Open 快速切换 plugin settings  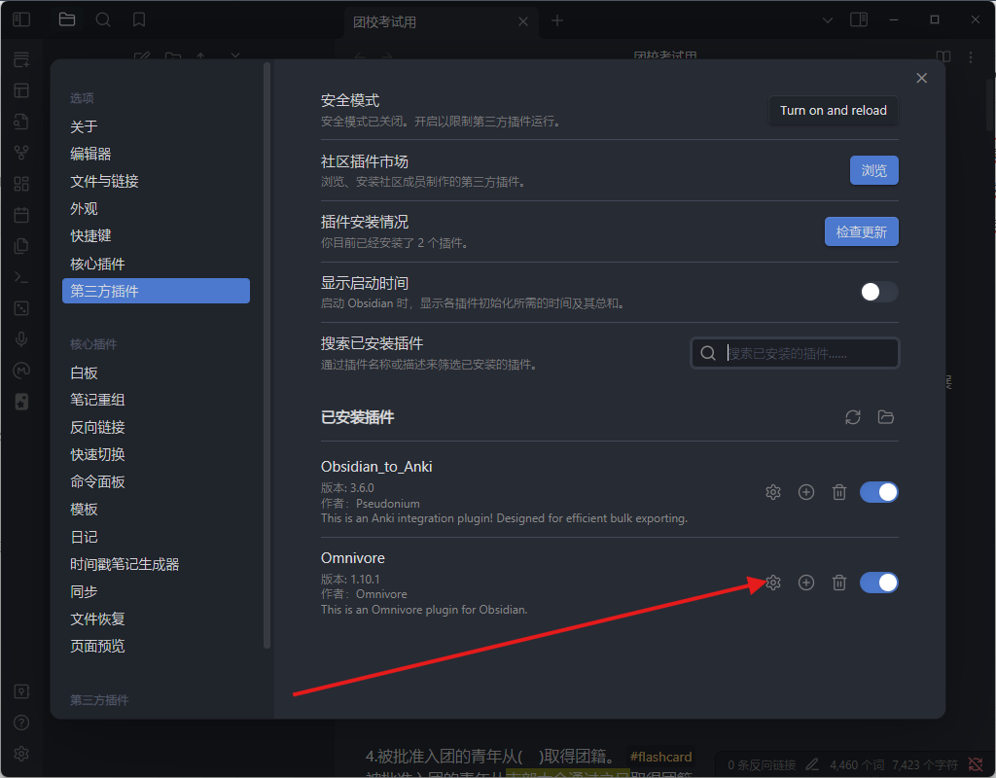click(x=157, y=455)
